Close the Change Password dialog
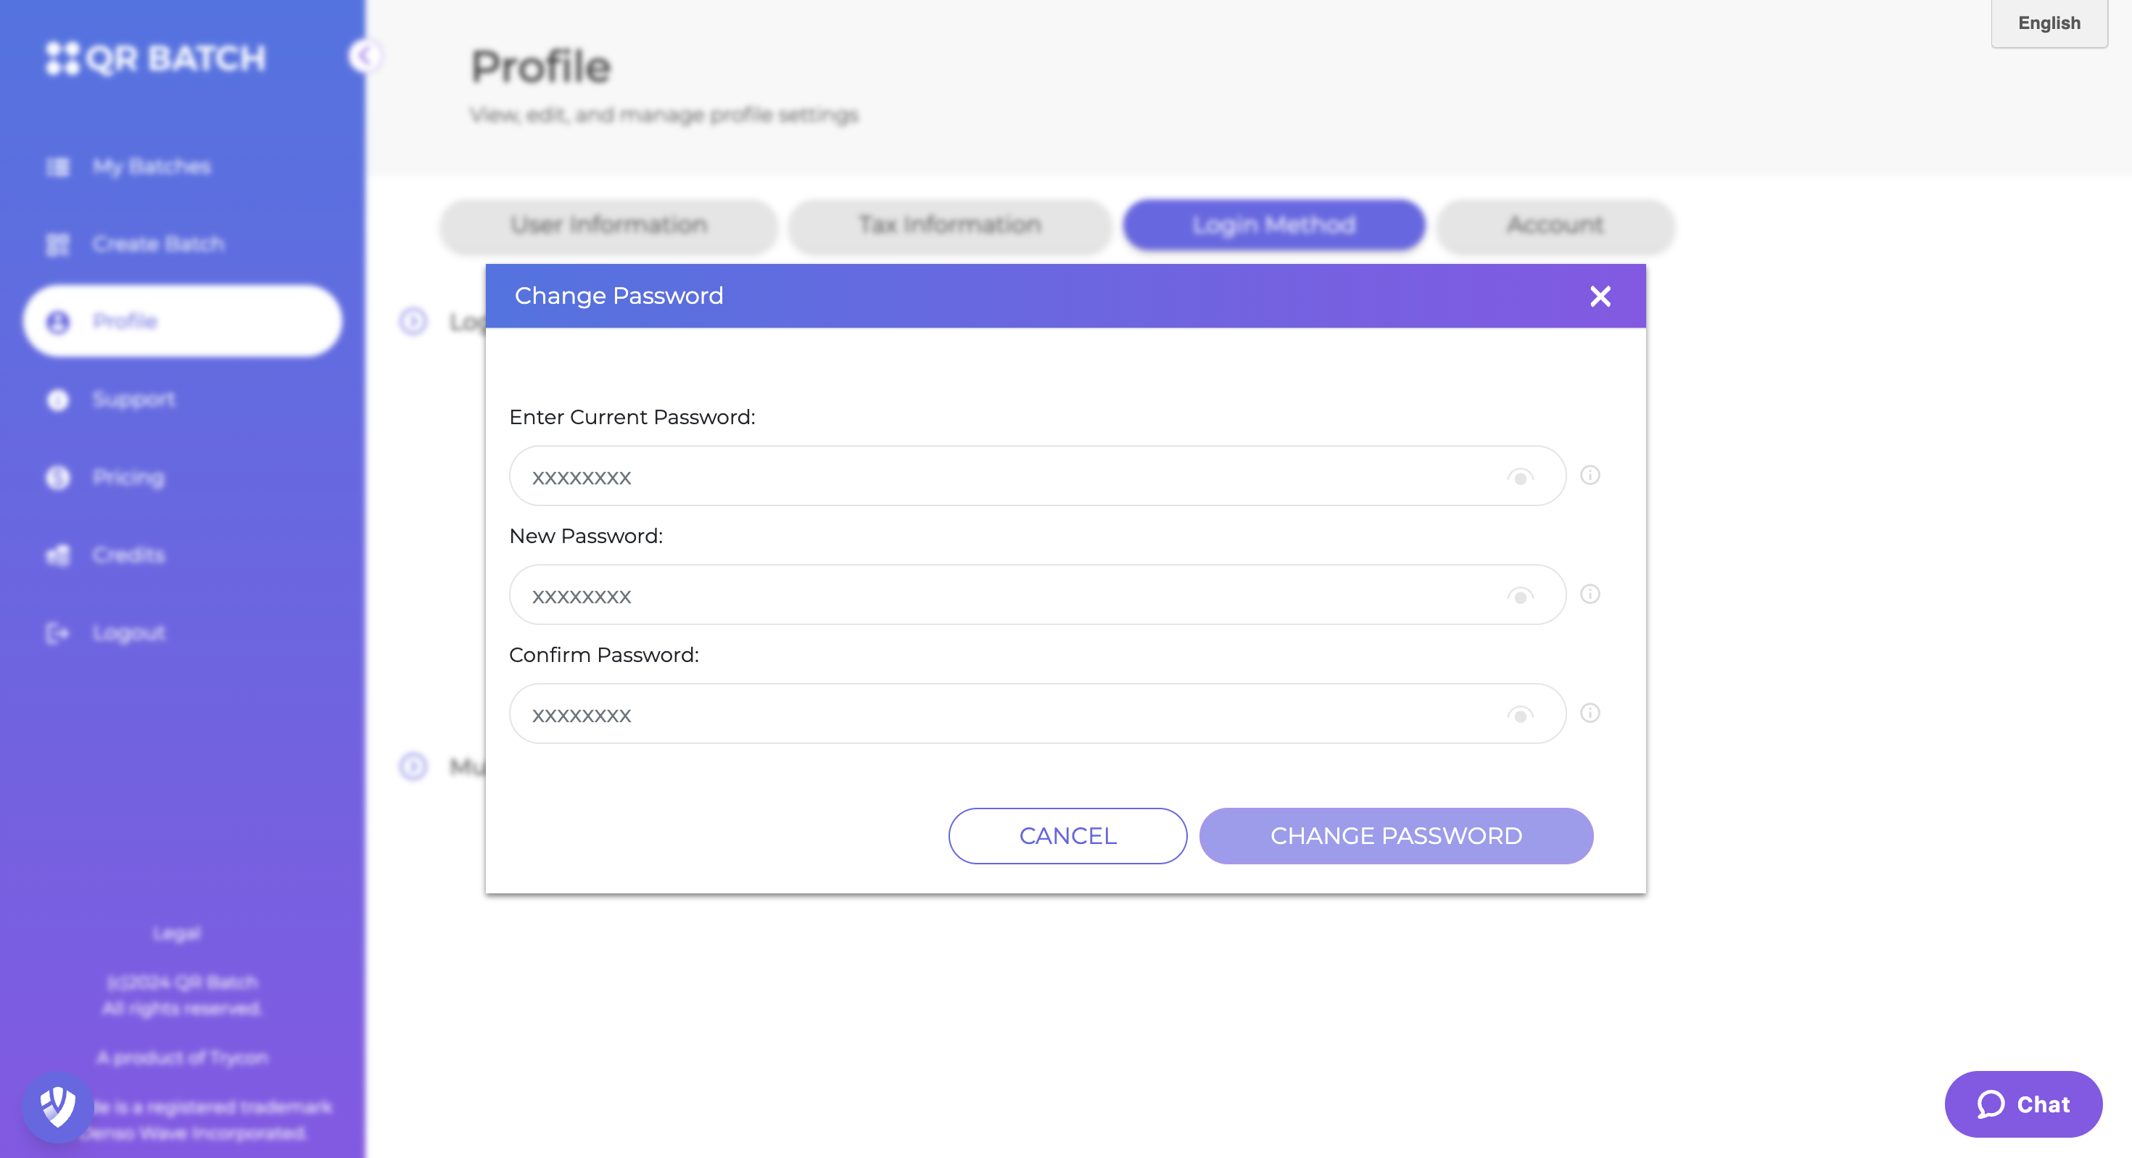This screenshot has height=1158, width=2132. coord(1600,297)
